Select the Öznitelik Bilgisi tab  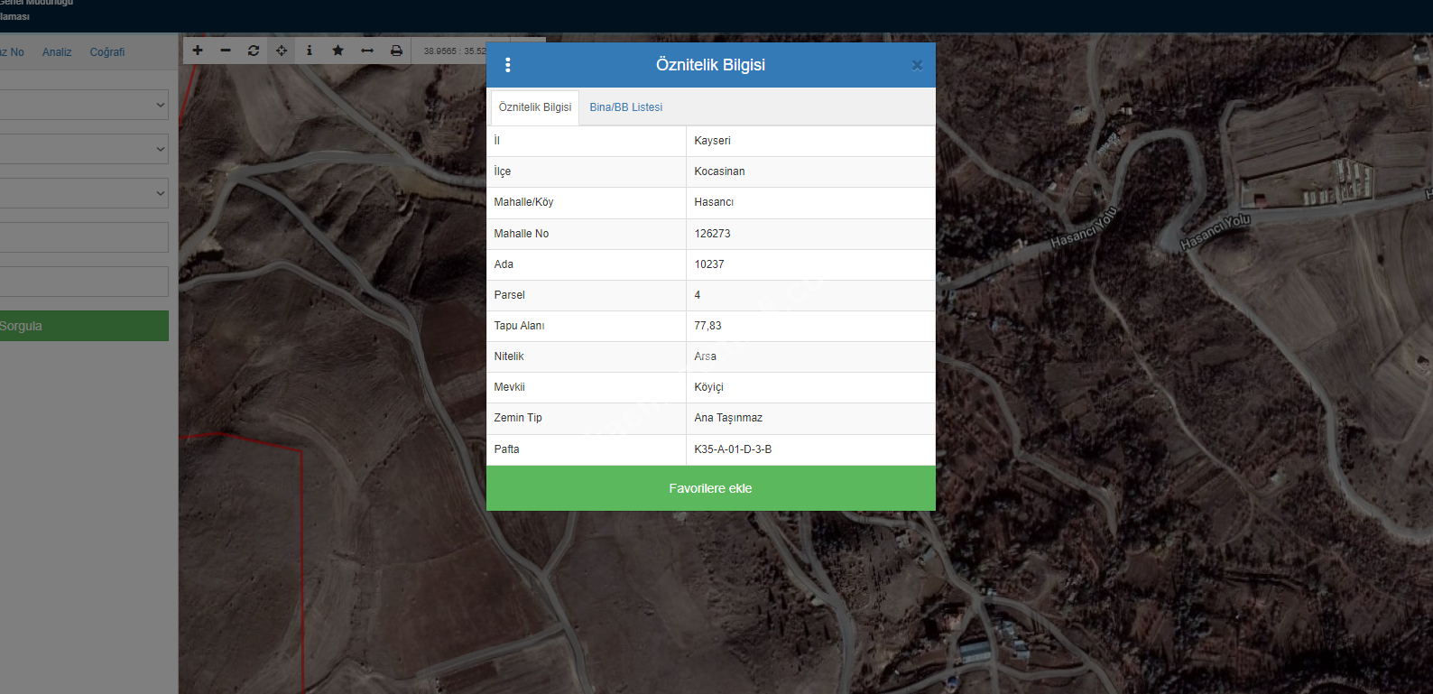click(534, 107)
